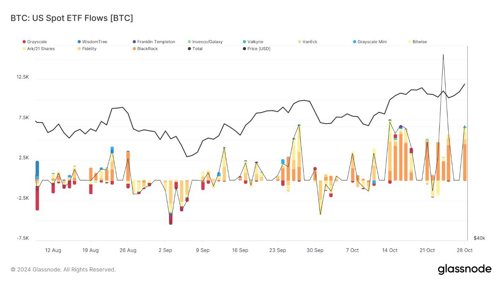The width and height of the screenshot is (502, 282).
Task: Click the 21 Oct date label
Action: pos(427,250)
